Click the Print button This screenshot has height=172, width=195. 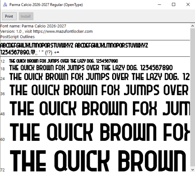tap(9, 16)
